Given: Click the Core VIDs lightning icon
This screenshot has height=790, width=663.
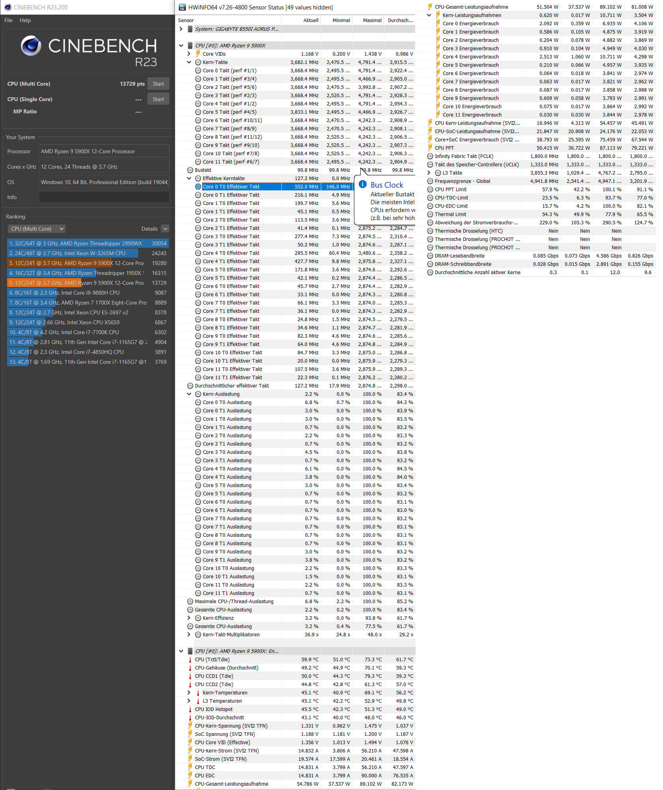Looking at the screenshot, I should [198, 54].
